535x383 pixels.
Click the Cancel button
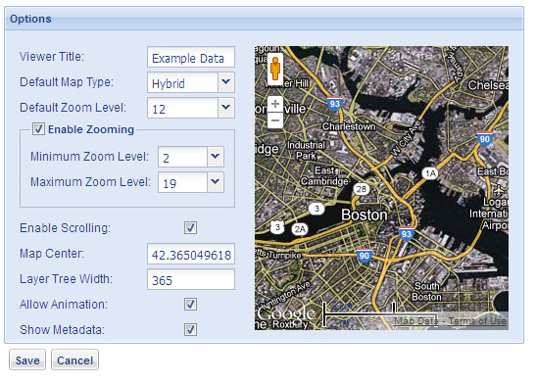tap(74, 359)
